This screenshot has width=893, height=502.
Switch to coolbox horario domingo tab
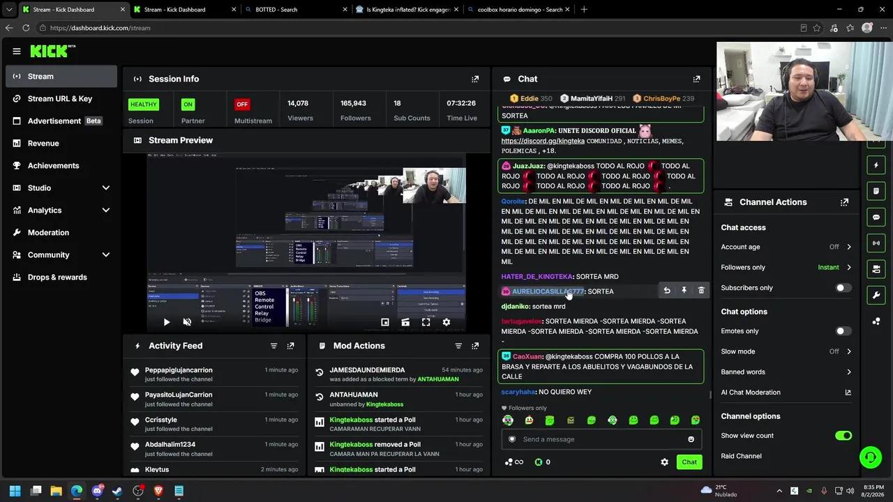[518, 10]
